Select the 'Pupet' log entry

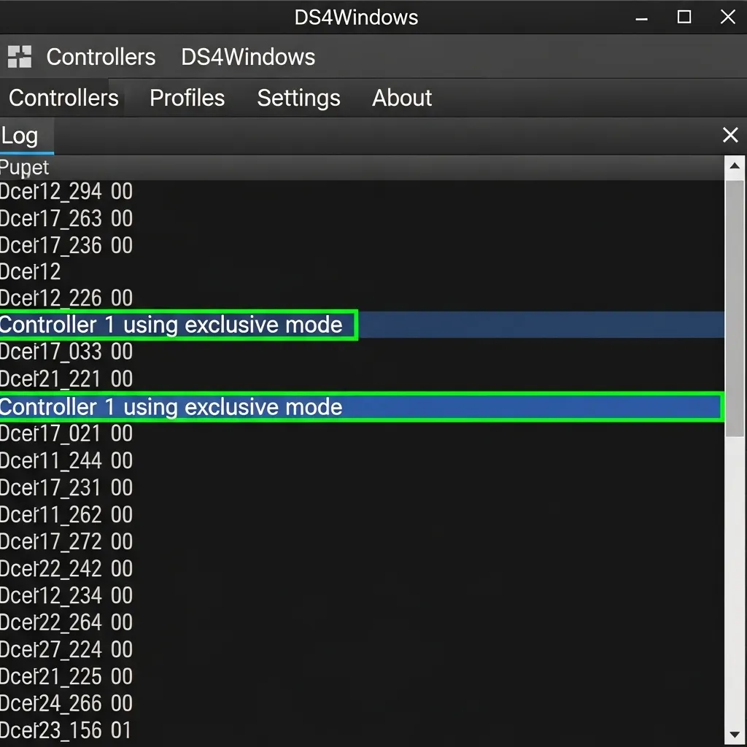(x=24, y=167)
